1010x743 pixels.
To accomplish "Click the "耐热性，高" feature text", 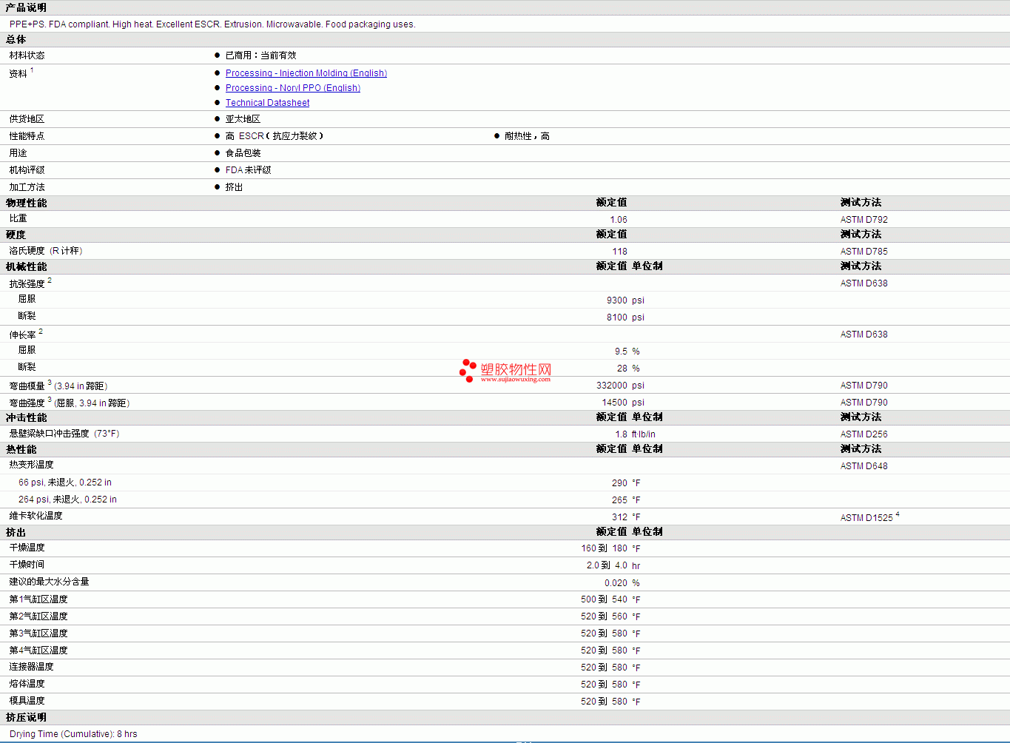I will 527,136.
